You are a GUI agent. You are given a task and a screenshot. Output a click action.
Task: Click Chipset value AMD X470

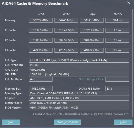[79, 98]
